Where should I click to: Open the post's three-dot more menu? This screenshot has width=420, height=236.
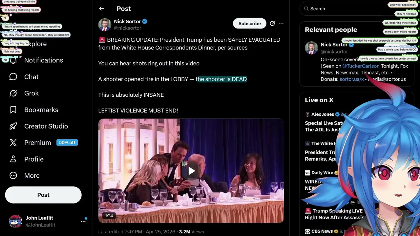click(x=281, y=24)
